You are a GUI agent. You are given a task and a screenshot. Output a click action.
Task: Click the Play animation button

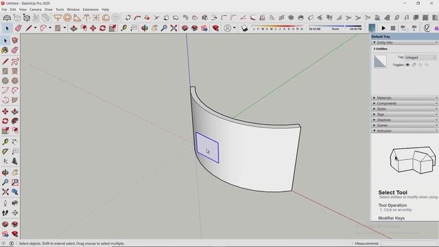point(383,28)
